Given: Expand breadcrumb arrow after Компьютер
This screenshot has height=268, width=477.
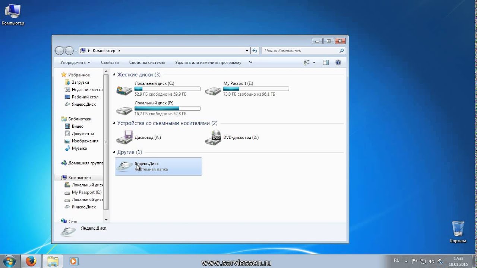Looking at the screenshot, I should tap(119, 51).
